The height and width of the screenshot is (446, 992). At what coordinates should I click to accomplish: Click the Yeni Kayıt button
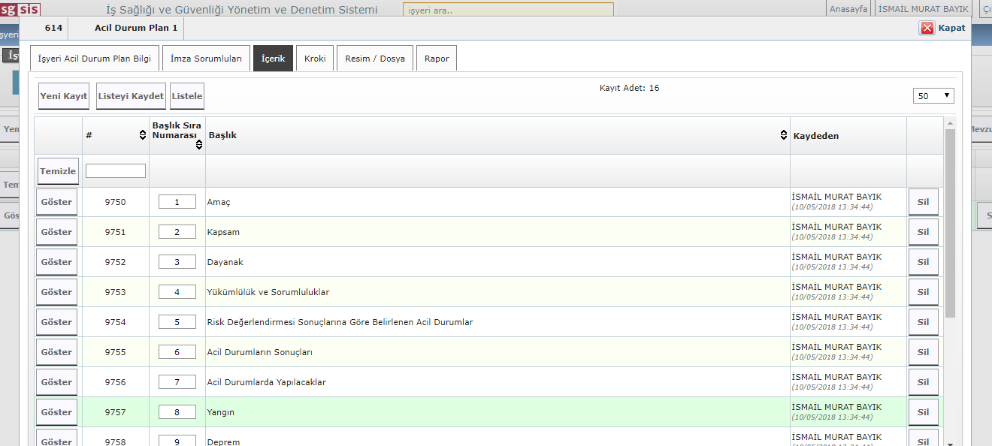click(64, 96)
